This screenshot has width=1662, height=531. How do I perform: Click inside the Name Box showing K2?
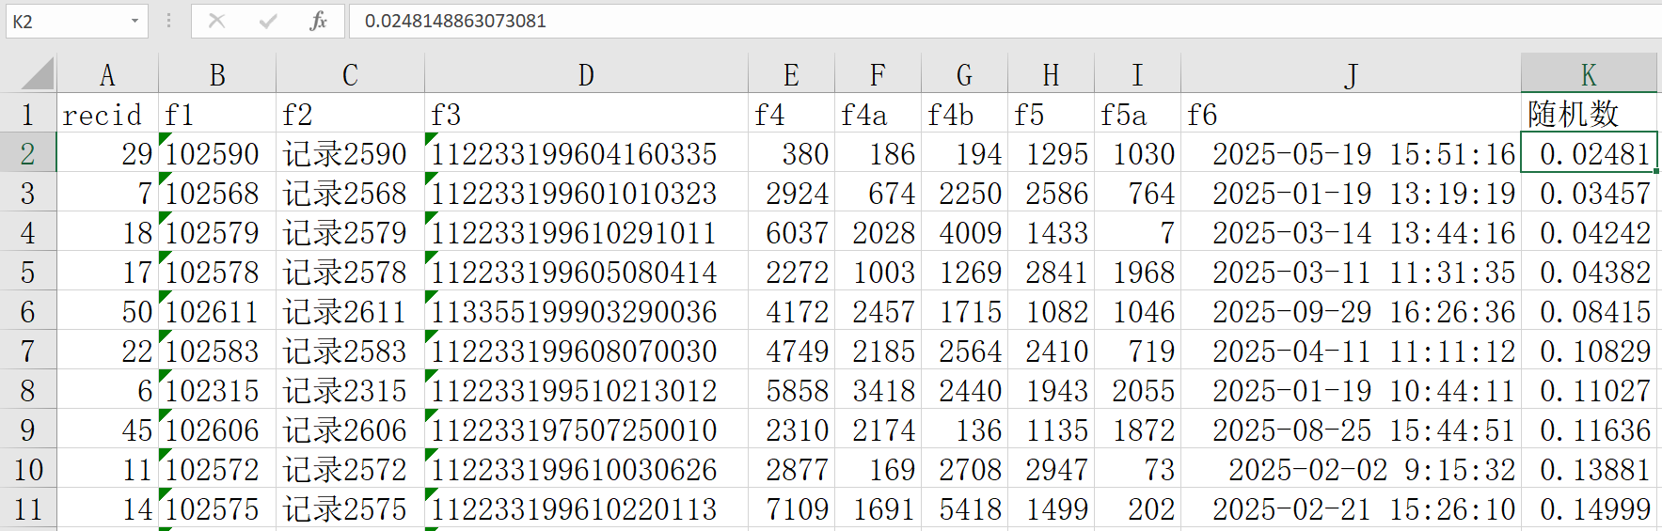(66, 21)
